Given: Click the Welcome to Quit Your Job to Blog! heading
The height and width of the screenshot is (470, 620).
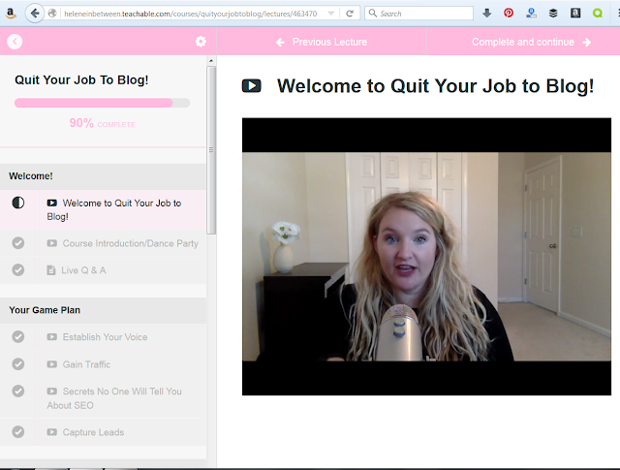Looking at the screenshot, I should coord(435,86).
